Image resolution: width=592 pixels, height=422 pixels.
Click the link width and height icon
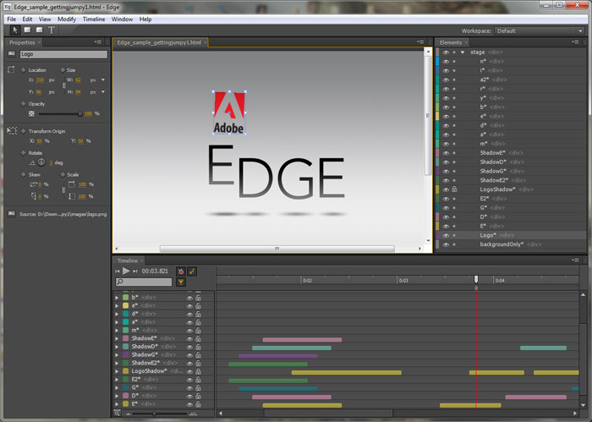coord(64,86)
